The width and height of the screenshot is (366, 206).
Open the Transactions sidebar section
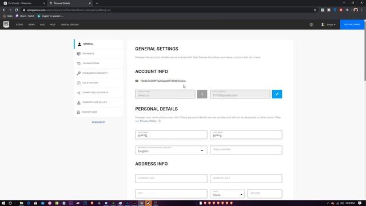pyautogui.click(x=98, y=64)
